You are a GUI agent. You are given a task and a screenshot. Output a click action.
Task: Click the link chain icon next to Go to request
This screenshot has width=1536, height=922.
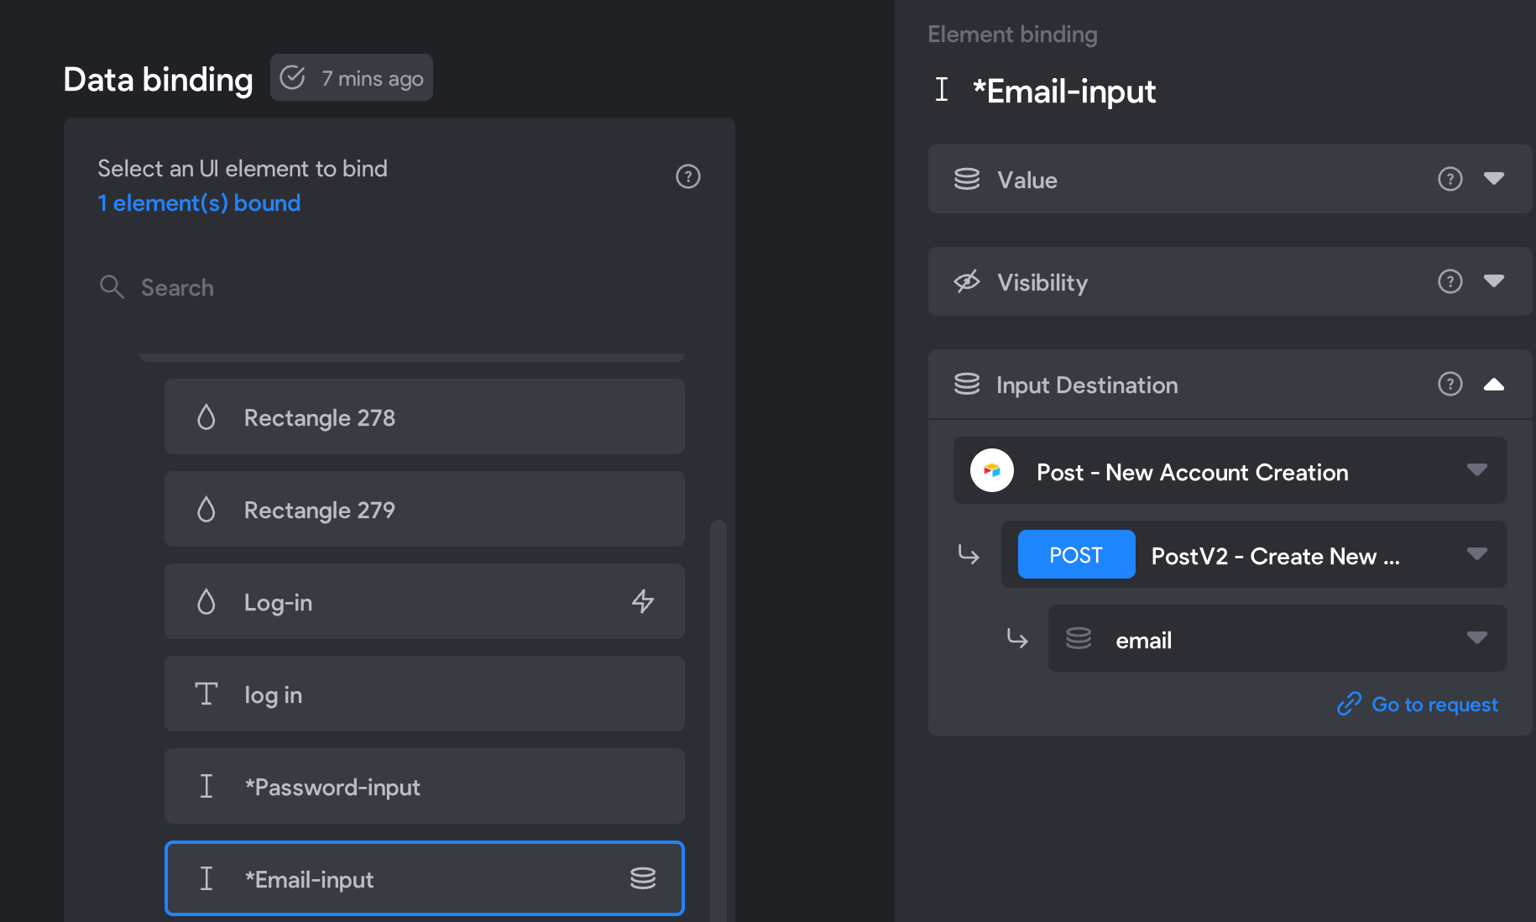(1349, 704)
